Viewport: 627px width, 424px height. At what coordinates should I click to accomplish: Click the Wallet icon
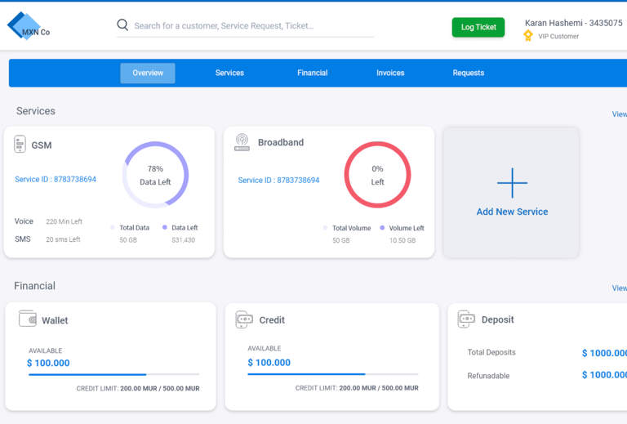pos(28,319)
